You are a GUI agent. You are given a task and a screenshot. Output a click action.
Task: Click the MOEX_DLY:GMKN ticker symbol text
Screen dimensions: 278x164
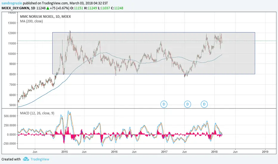[16, 8]
